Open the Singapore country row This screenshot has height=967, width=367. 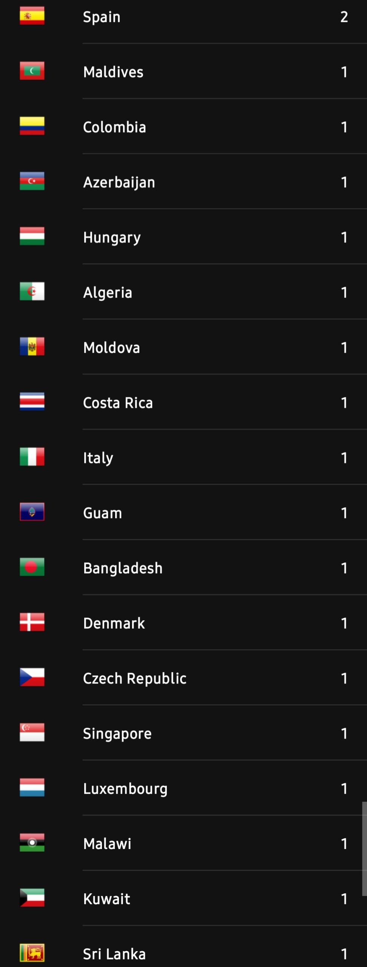[117, 734]
